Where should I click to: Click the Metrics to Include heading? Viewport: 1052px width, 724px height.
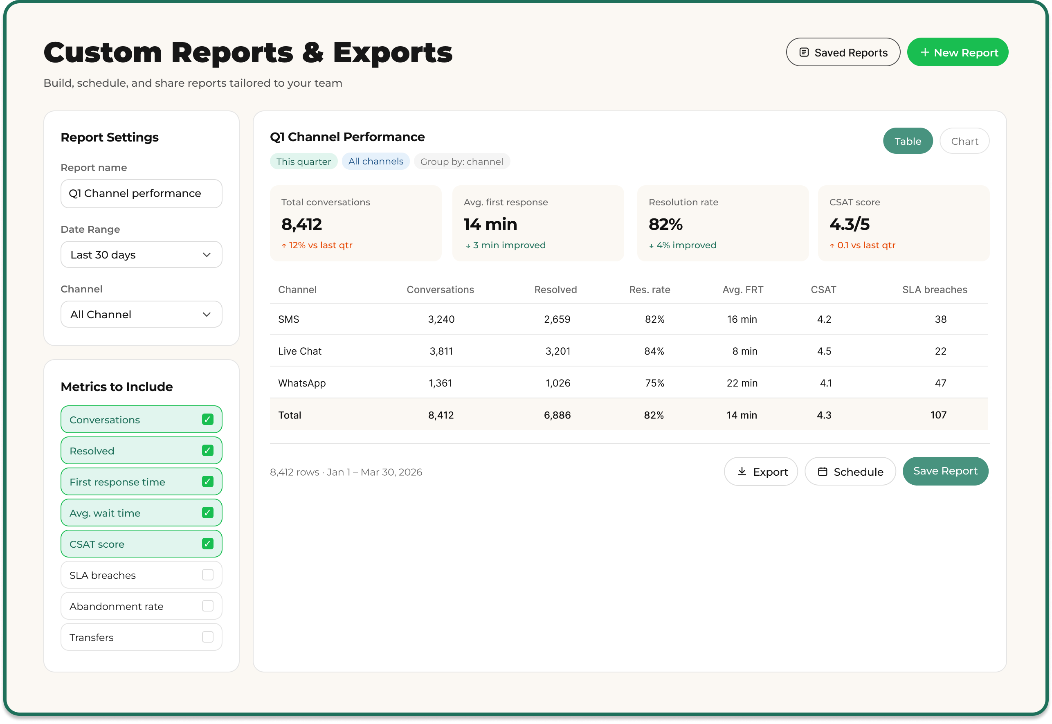click(117, 387)
